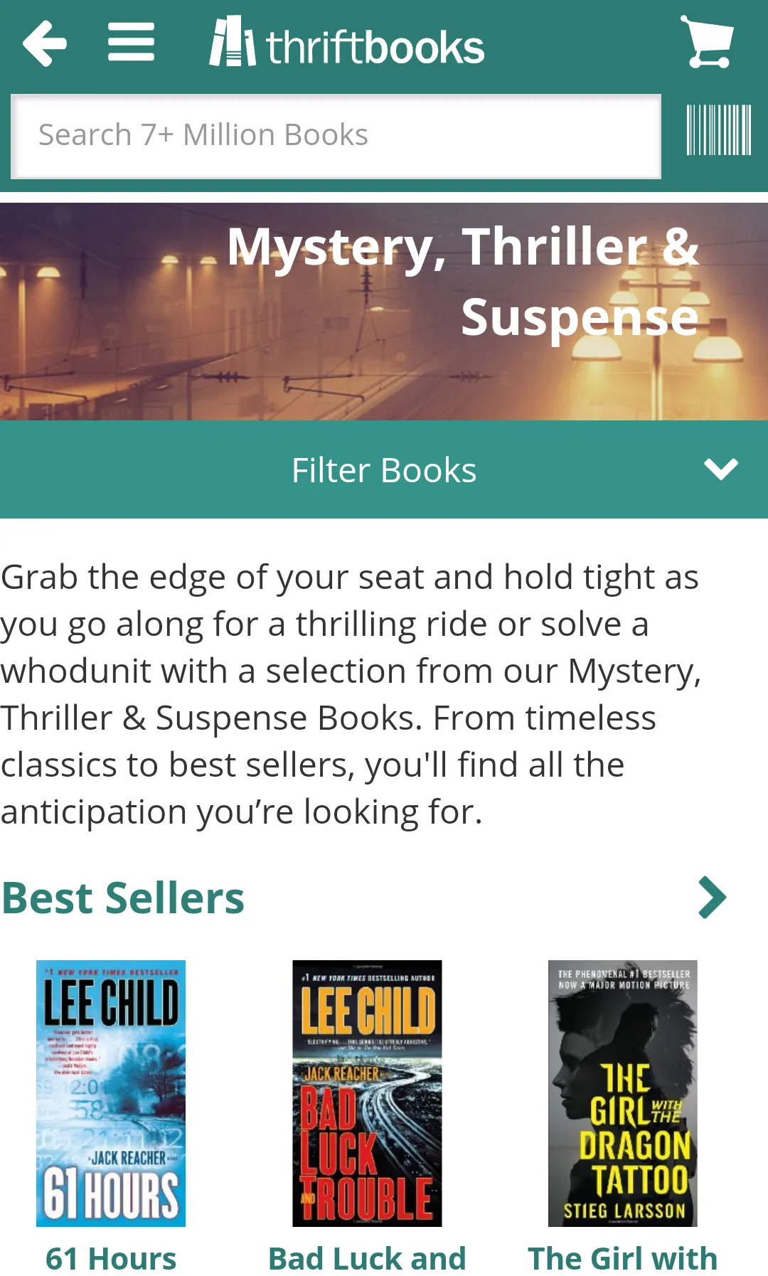Focus the Search 7+ Million Books field

pyautogui.click(x=336, y=136)
